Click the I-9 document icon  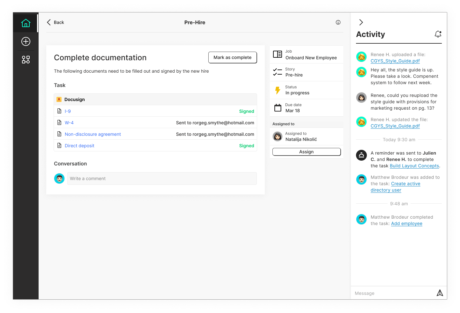pos(59,111)
